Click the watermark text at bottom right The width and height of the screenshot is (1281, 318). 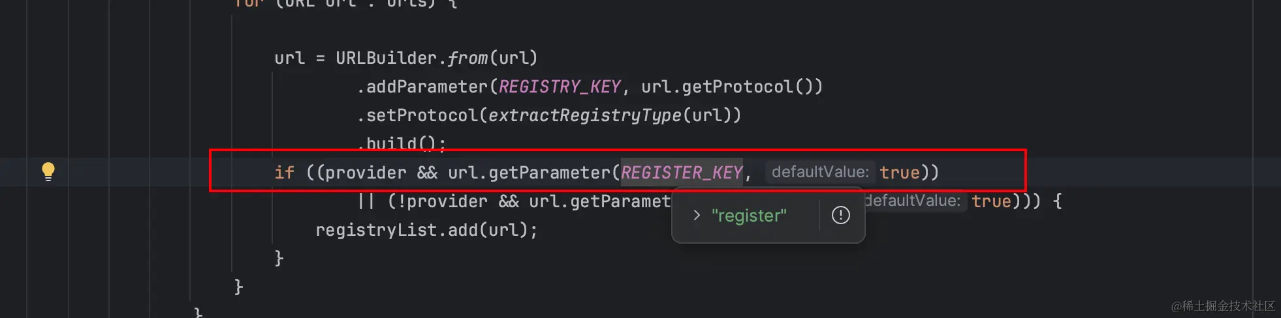click(1222, 306)
